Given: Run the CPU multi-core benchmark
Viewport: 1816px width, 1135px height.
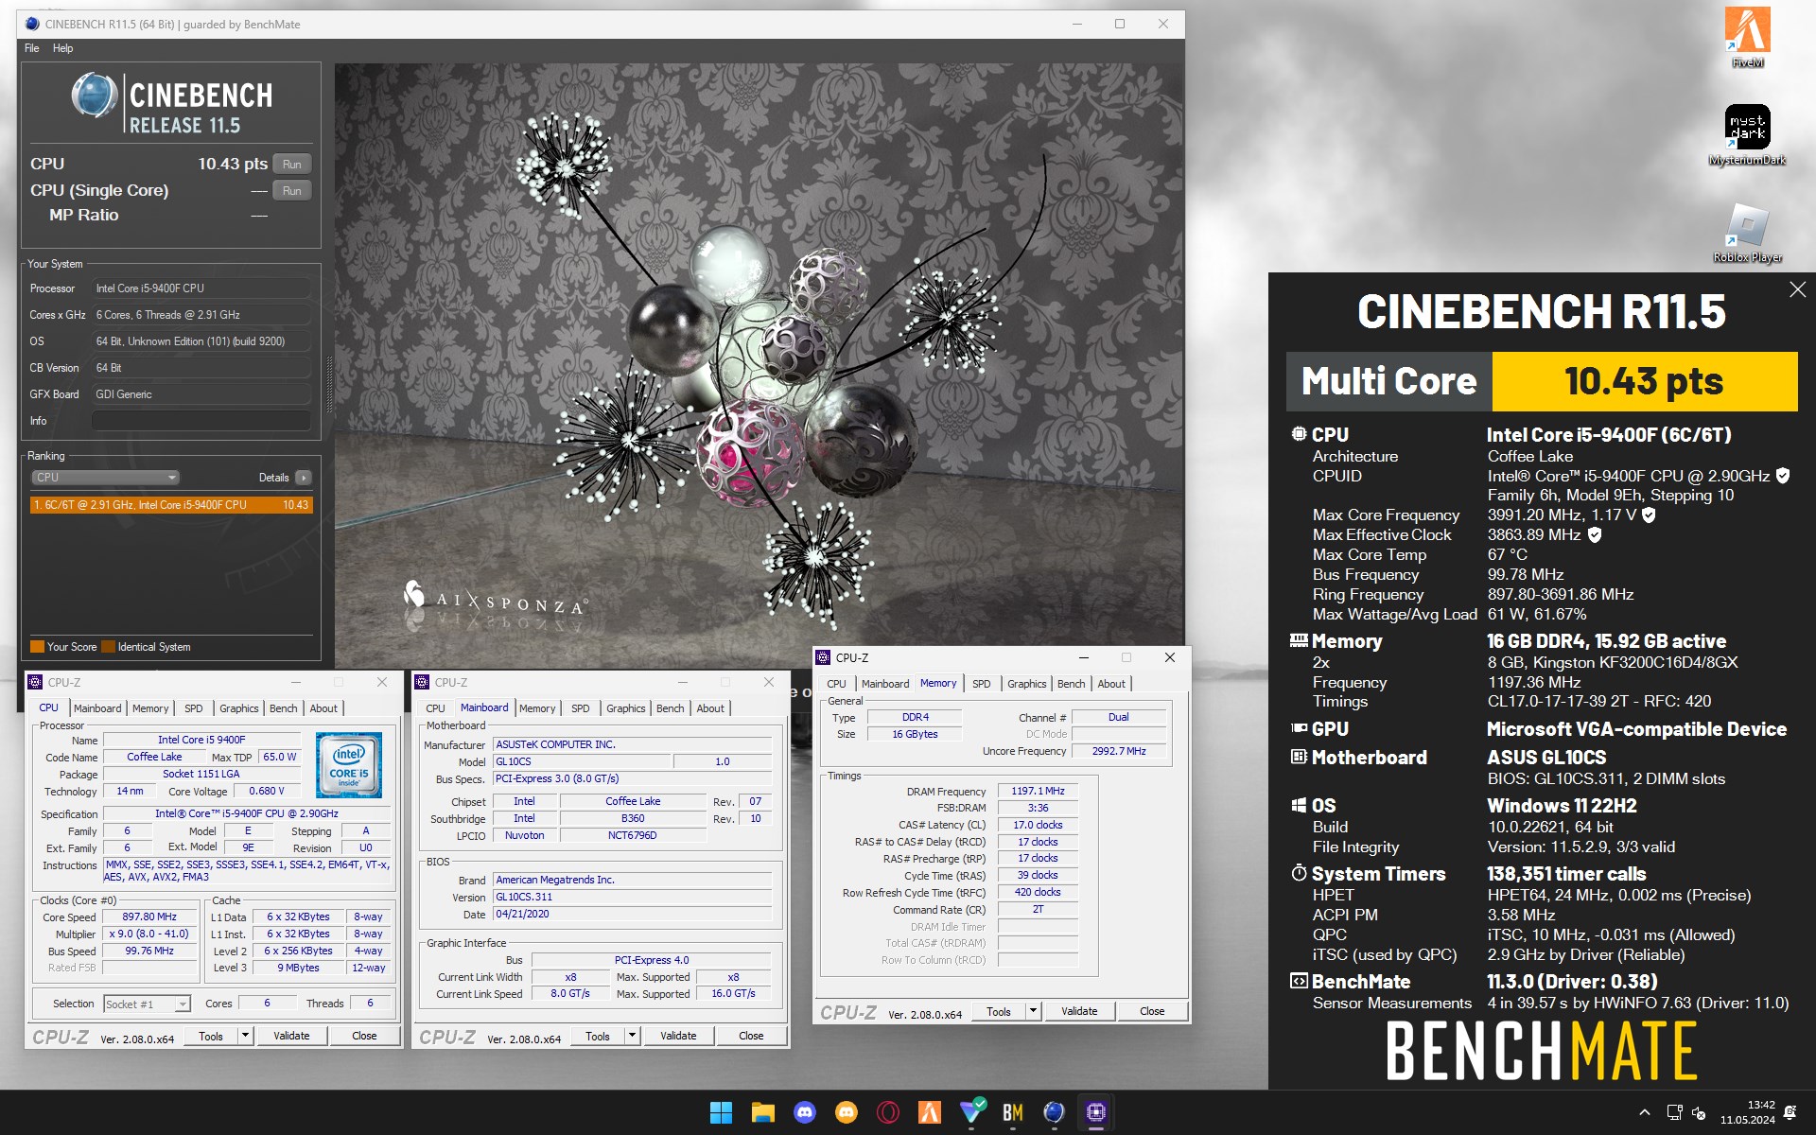Looking at the screenshot, I should (x=292, y=164).
